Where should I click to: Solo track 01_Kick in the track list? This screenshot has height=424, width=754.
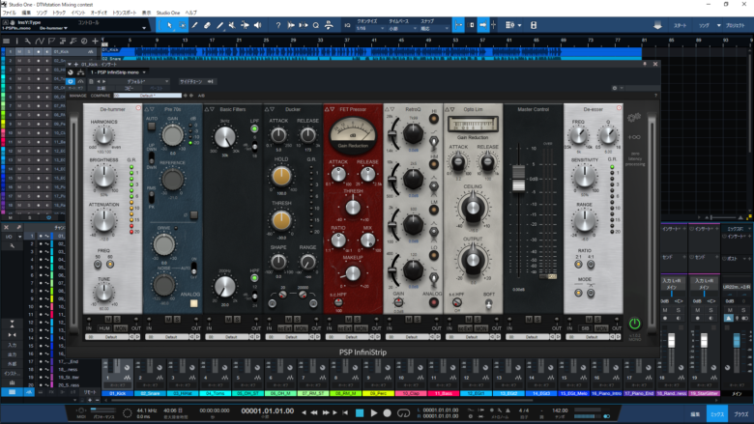29,51
